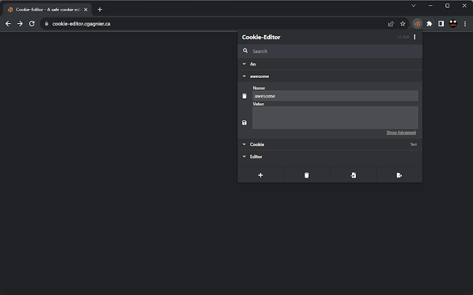
Task: Delete the awesome cookie with trash icon
Action: coord(245,96)
